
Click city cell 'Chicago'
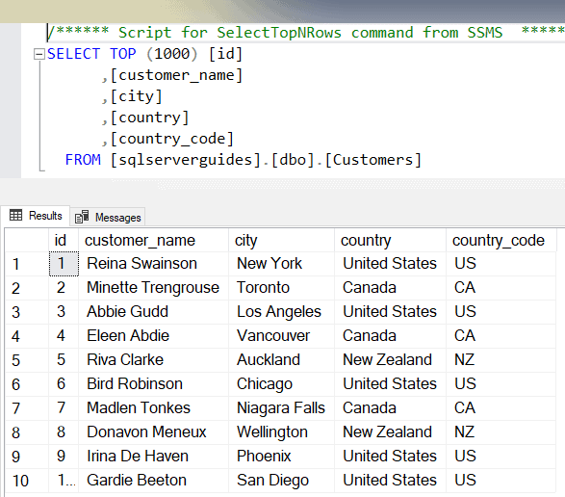coord(281,384)
